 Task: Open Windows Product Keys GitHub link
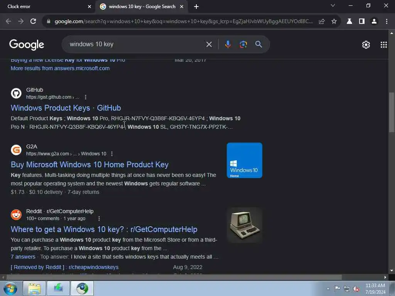tap(66, 108)
